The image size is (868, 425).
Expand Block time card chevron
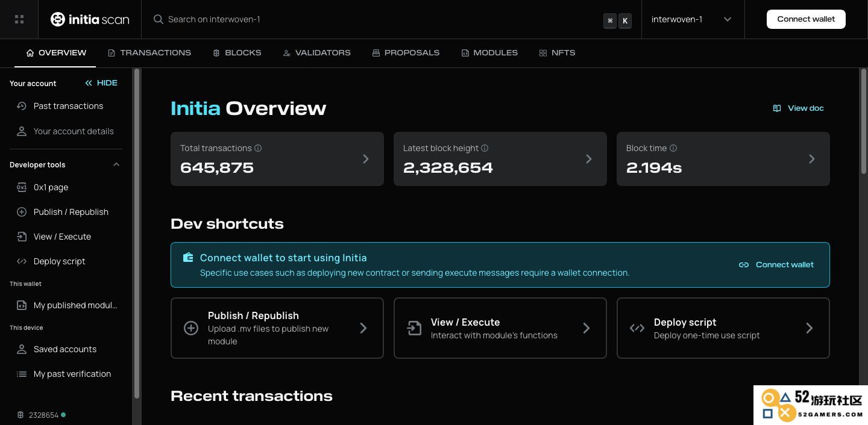tap(812, 159)
